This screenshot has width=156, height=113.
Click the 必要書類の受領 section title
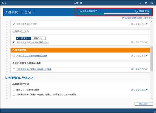[x=21, y=84]
